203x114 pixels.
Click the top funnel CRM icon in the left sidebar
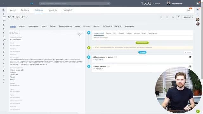[x=3, y=10]
